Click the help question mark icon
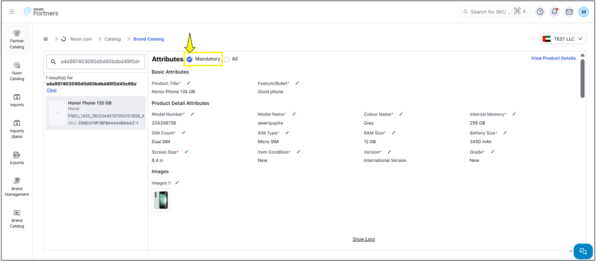 tap(540, 12)
